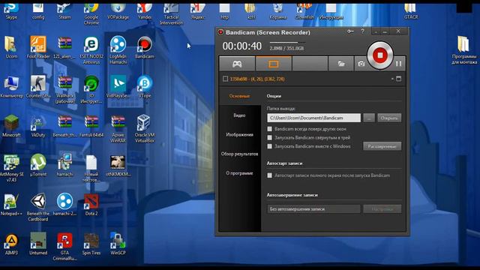Open the 3D Инструкт... desktop icon

tap(91, 90)
